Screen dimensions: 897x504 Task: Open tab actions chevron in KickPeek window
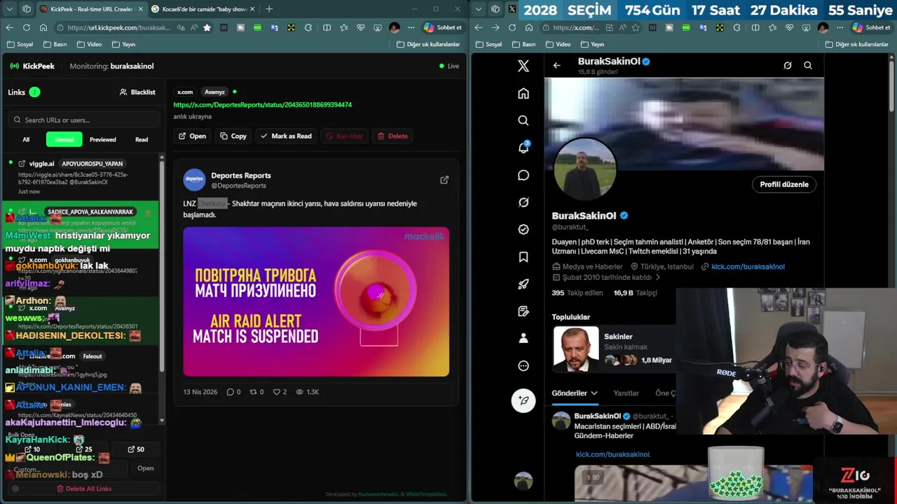[10, 9]
